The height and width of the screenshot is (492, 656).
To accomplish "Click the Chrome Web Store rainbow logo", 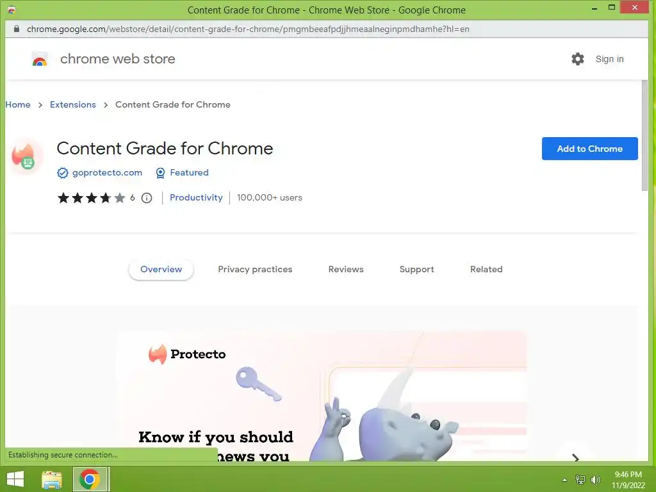I will 40,59.
